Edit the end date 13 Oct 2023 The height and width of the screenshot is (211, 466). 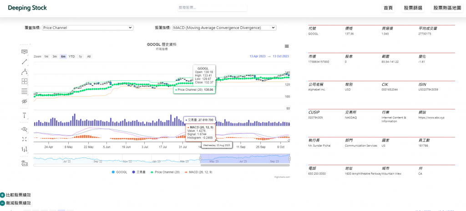point(280,56)
